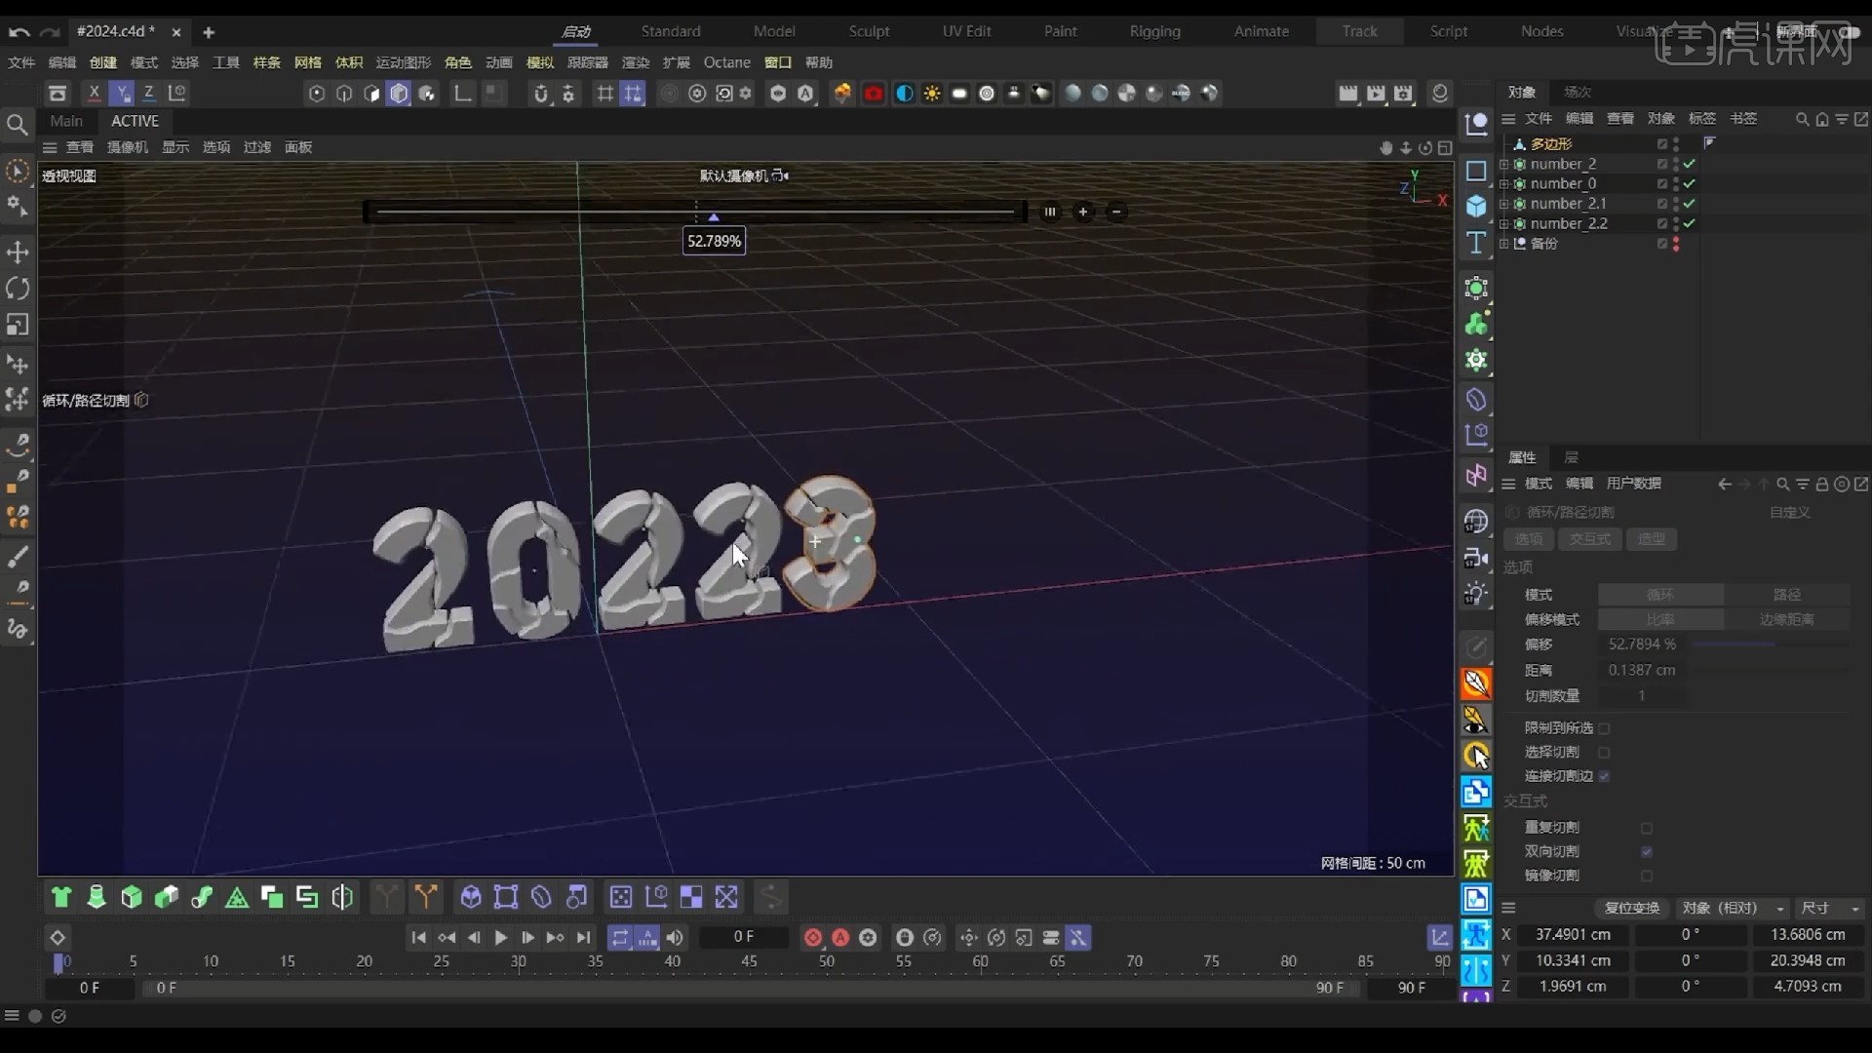The image size is (1872, 1053).
Task: Expand 备份 object tree
Action: (1503, 244)
